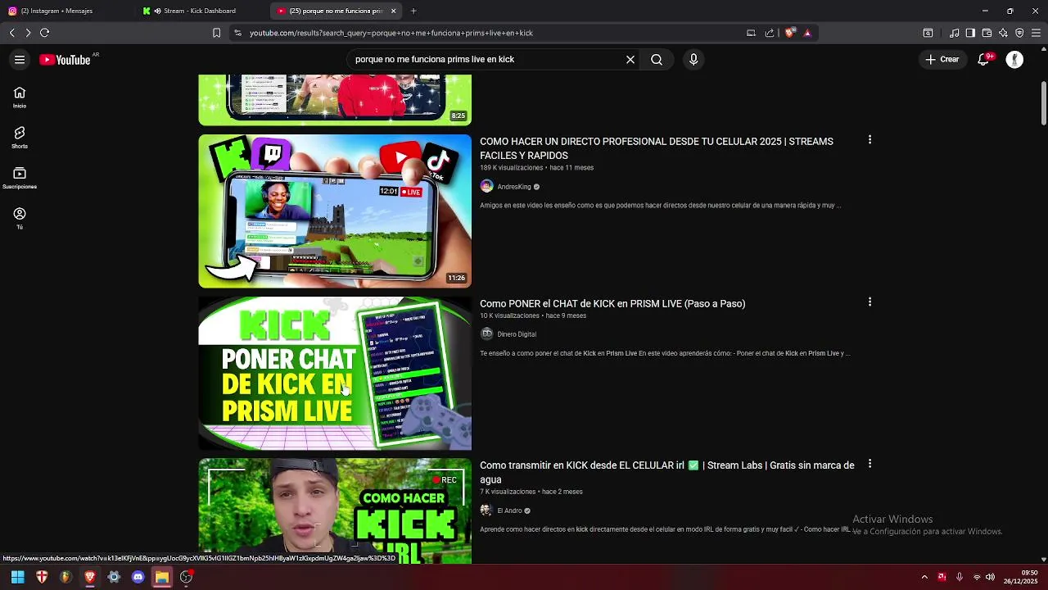The image size is (1048, 590).
Task: Go to Inicio in the sidebar
Action: (20, 98)
